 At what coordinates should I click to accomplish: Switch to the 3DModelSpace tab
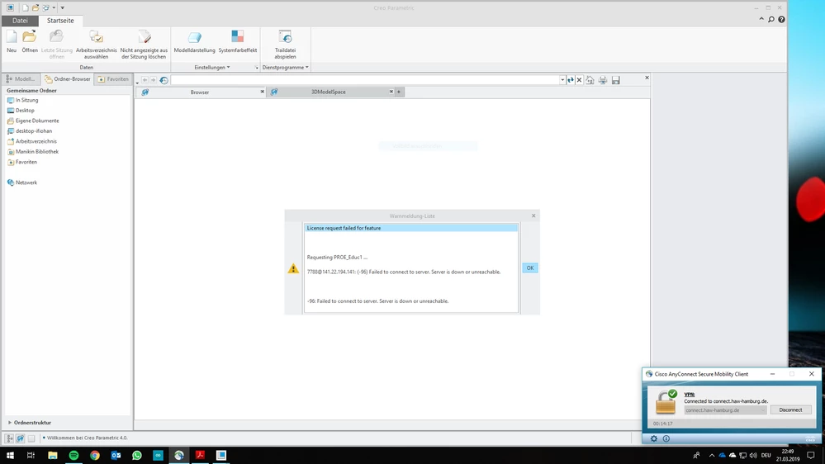329,92
